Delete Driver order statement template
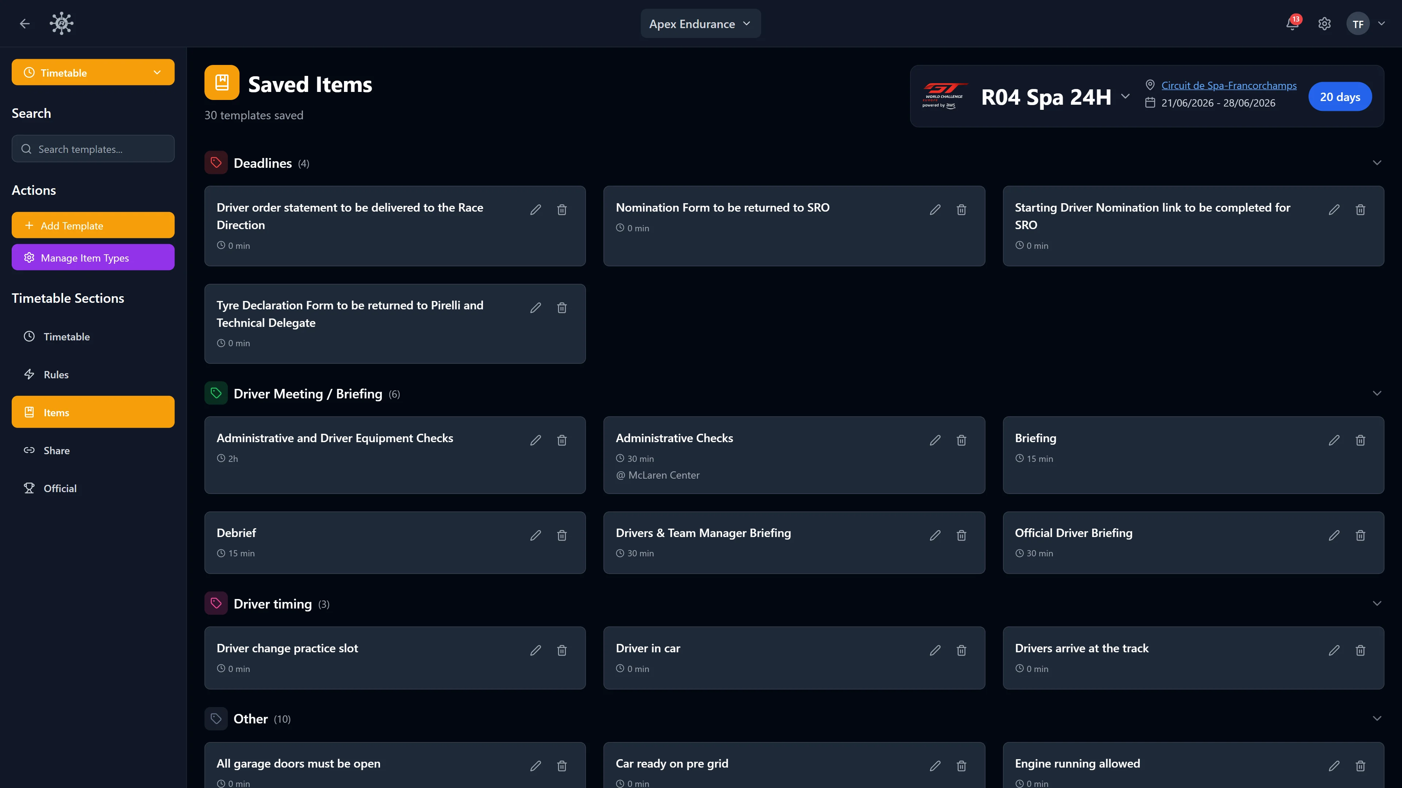The height and width of the screenshot is (788, 1402). coord(562,209)
